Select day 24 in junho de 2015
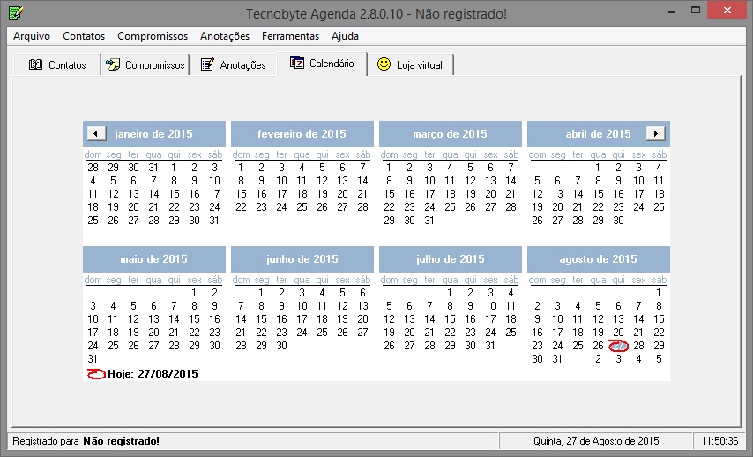The width and height of the screenshot is (753, 457). pyautogui.click(x=302, y=332)
